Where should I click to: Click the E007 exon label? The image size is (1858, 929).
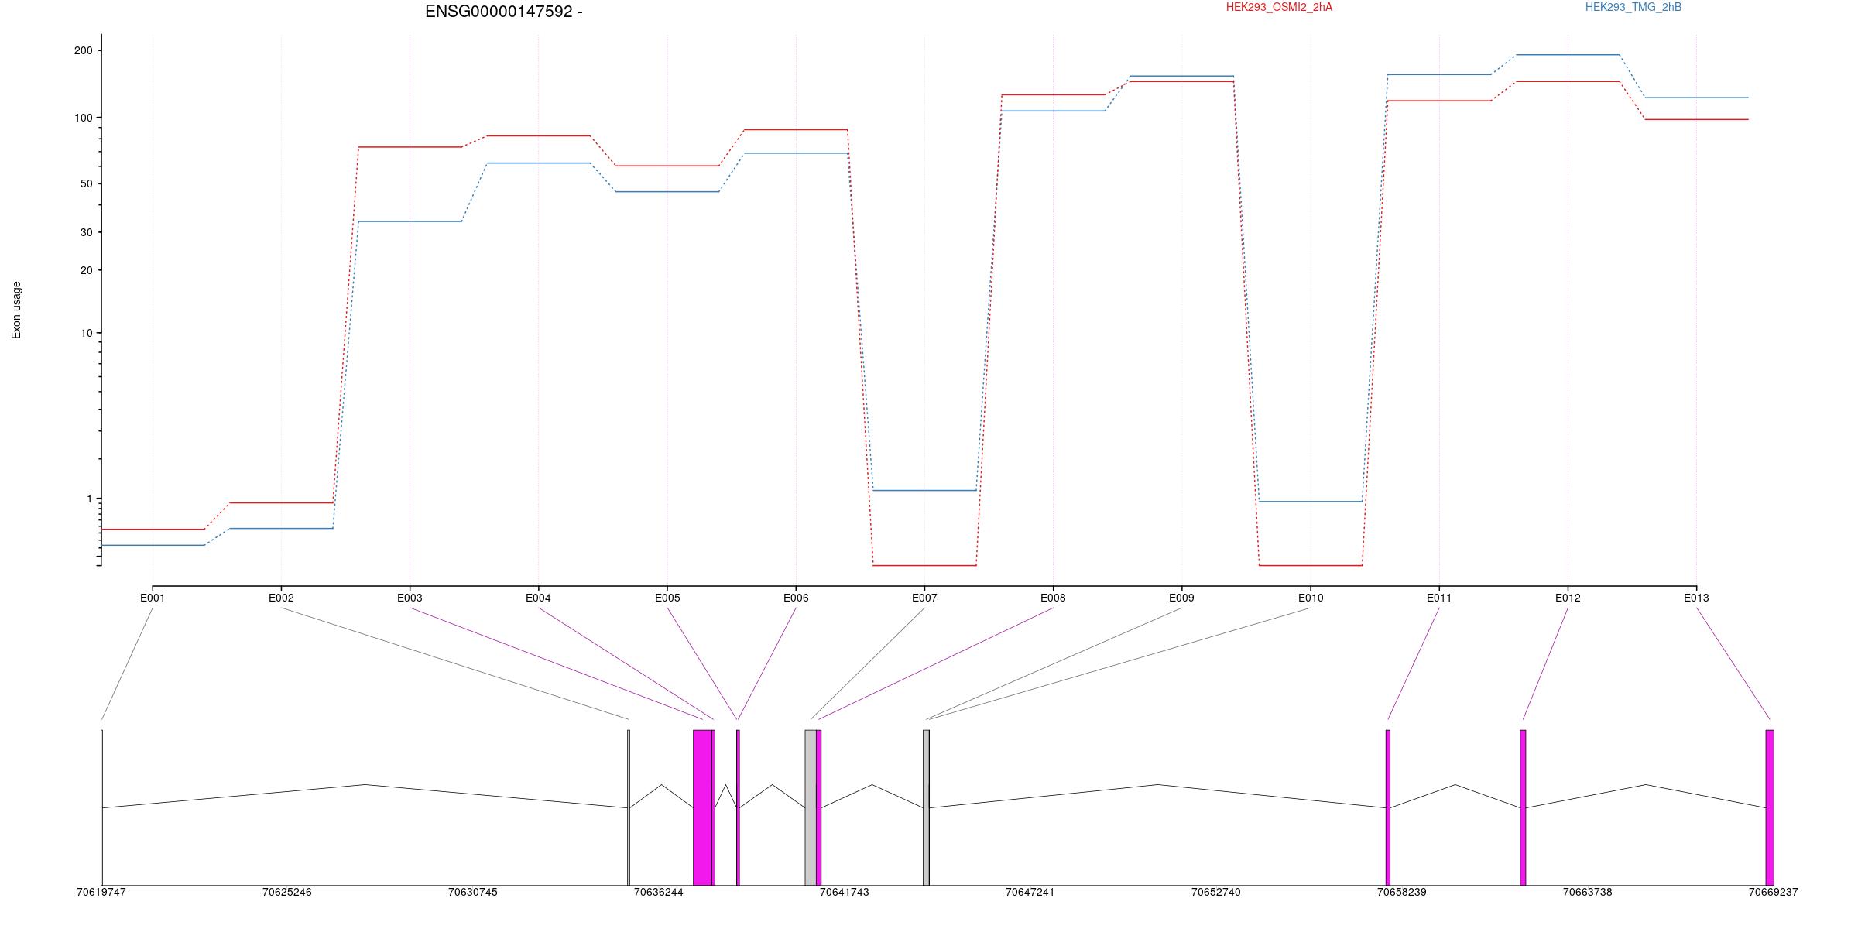(924, 598)
